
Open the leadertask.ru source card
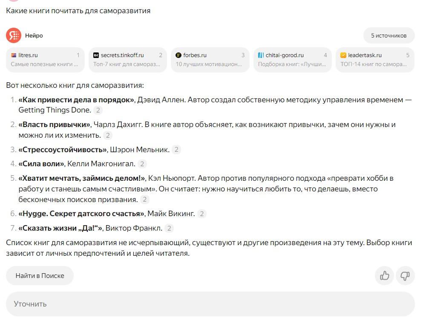(375, 60)
